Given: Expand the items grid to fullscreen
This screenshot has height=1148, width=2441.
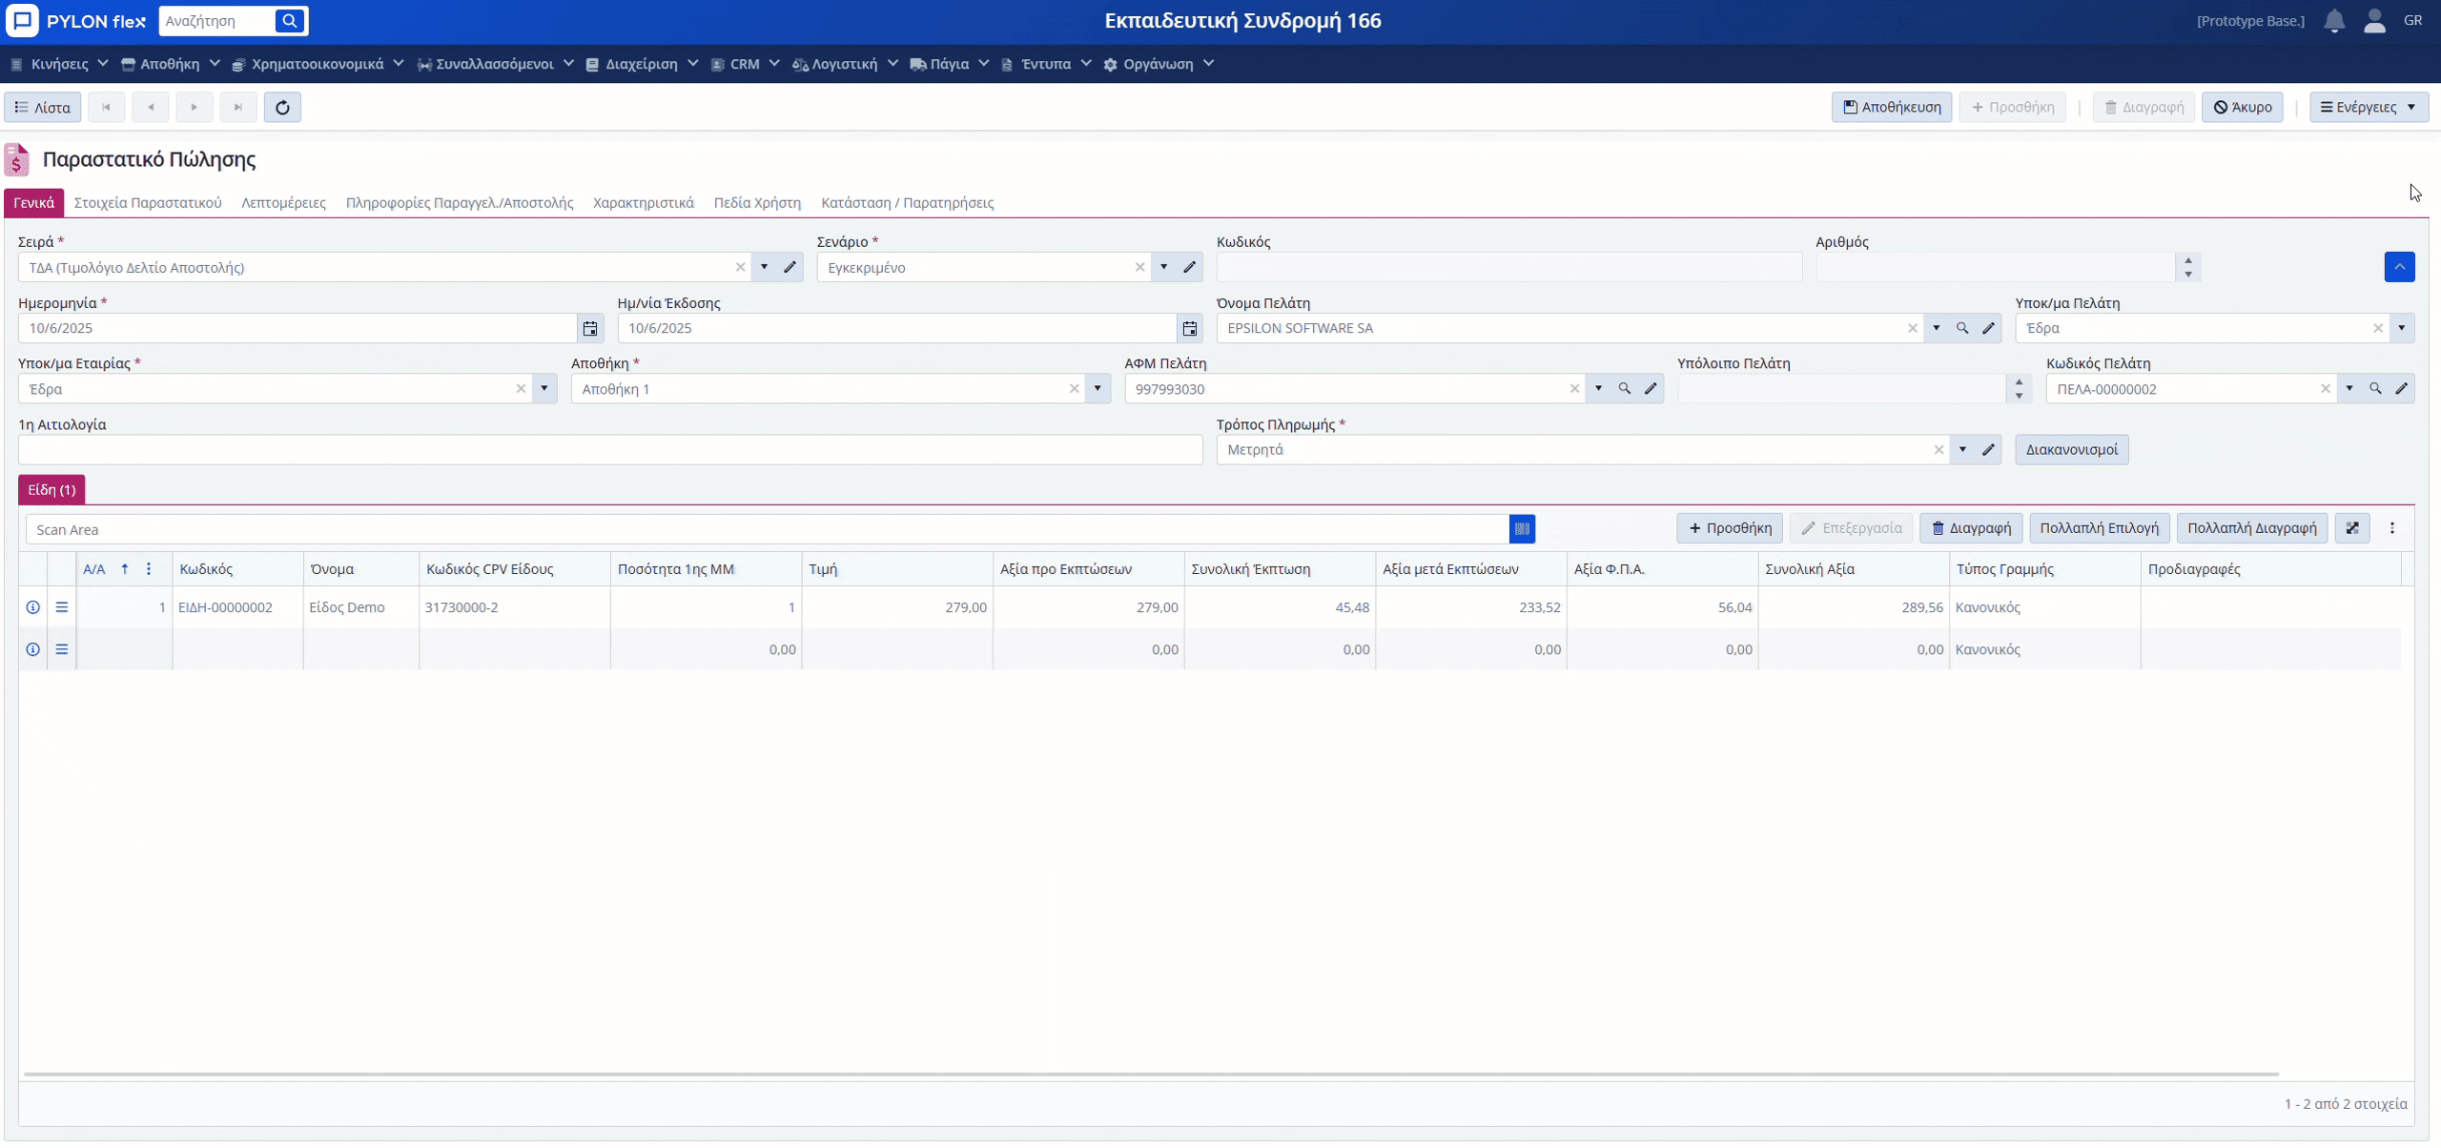Looking at the screenshot, I should click(2352, 527).
